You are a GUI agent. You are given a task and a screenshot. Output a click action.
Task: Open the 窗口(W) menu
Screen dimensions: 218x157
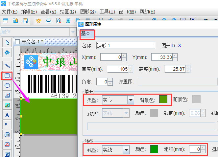pos(127,12)
